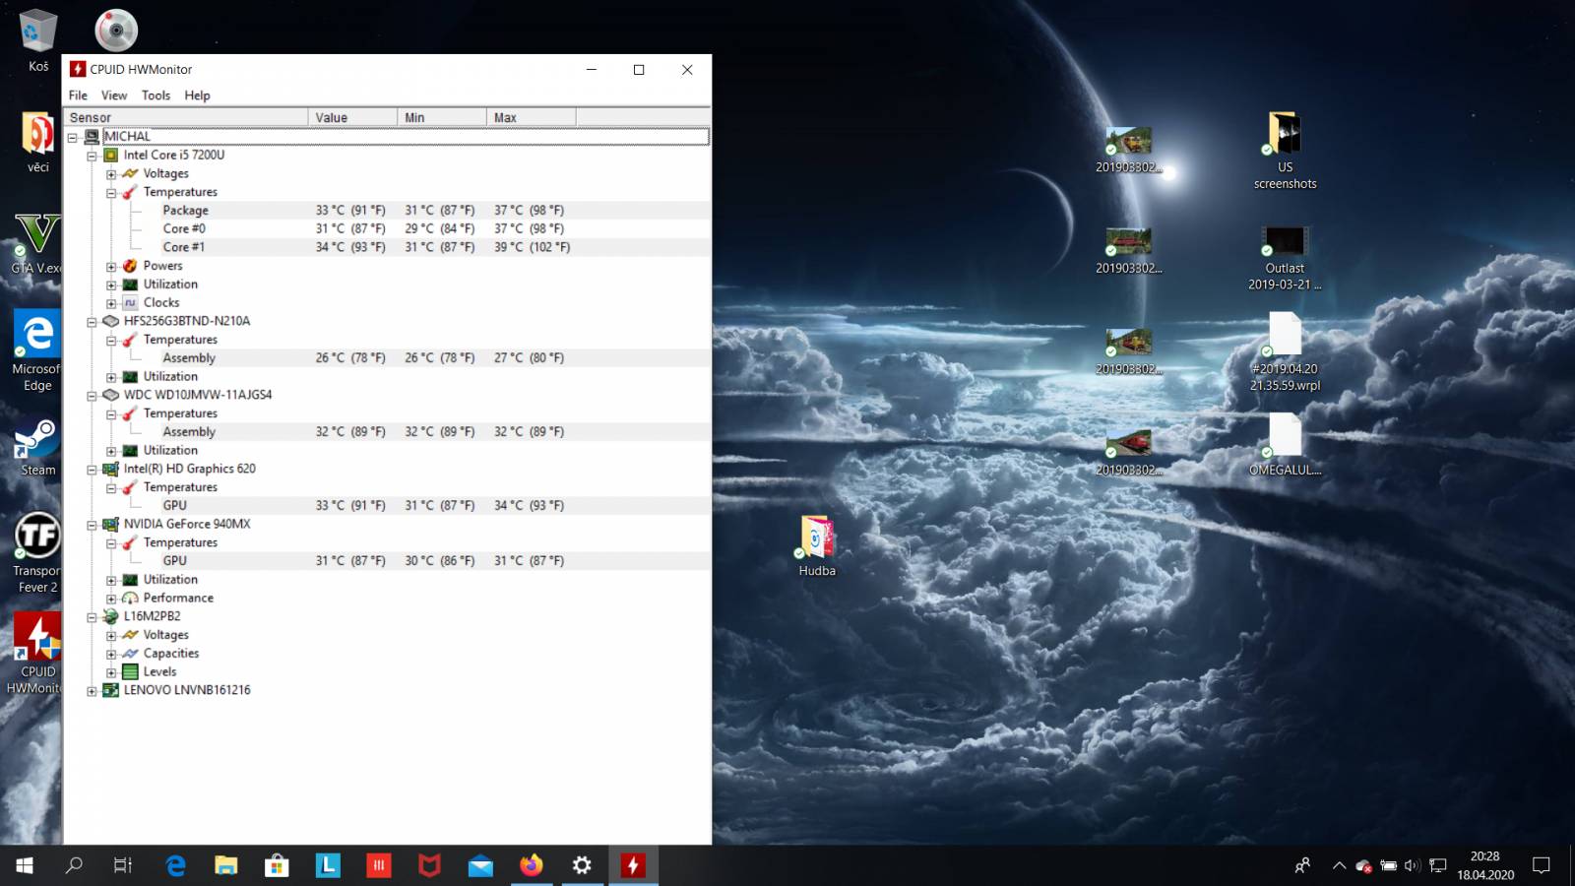The image size is (1575, 886).
Task: Click the L16M2PB2 battery icon
Action: tap(111, 616)
